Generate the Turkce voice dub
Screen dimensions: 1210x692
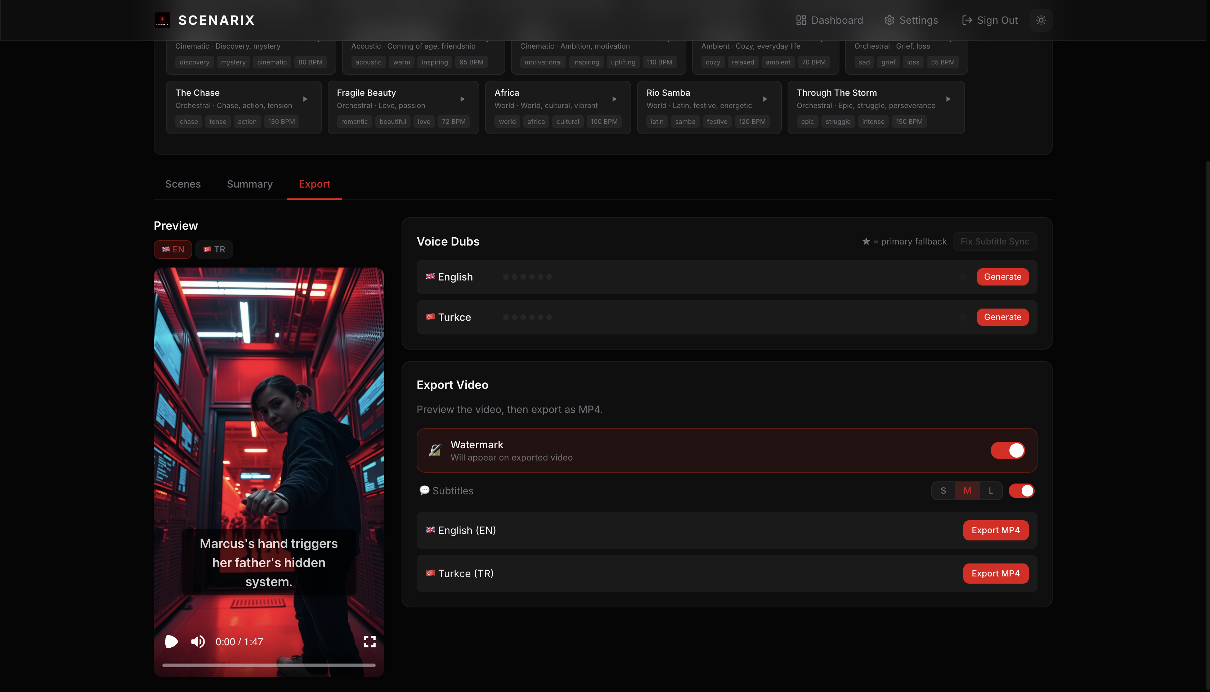(x=1002, y=317)
